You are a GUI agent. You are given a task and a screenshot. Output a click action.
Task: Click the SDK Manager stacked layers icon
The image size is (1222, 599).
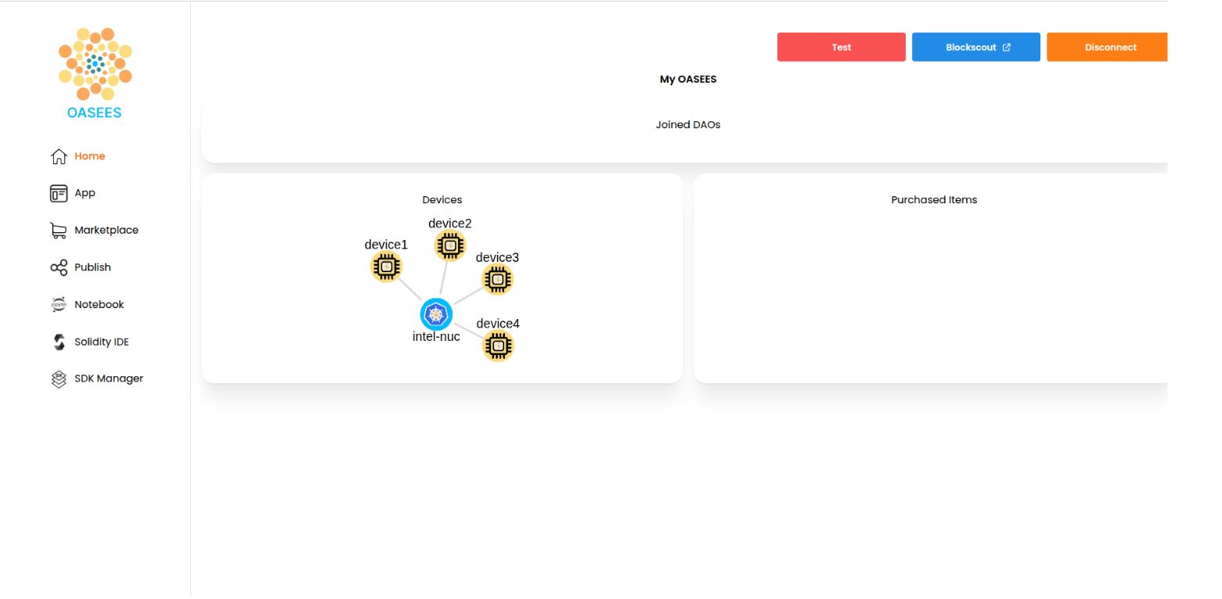pos(59,379)
